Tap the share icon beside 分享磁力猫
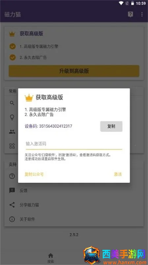 click(12, 205)
